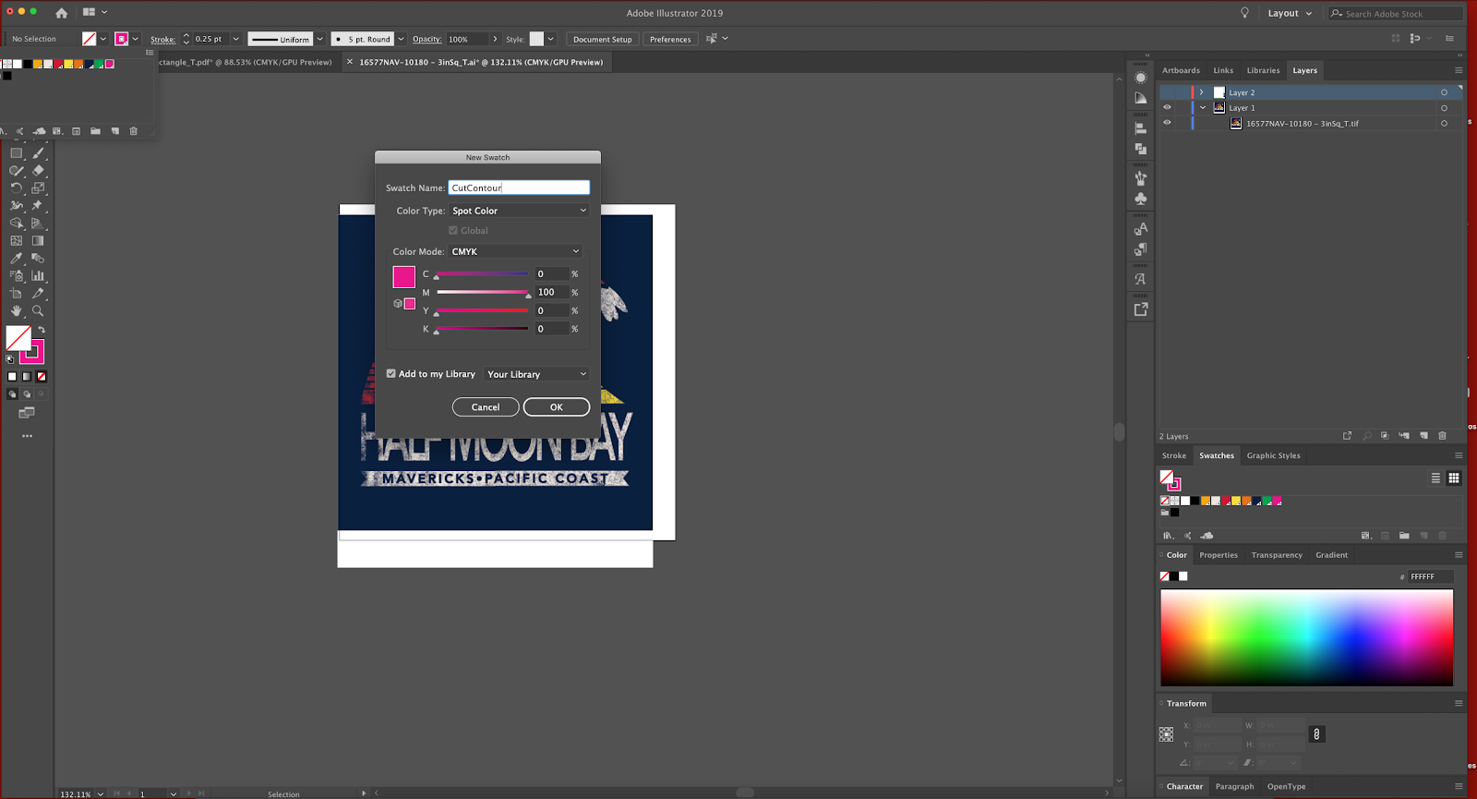Image resolution: width=1477 pixels, height=799 pixels.
Task: Open the Transparency tab
Action: pyautogui.click(x=1277, y=555)
